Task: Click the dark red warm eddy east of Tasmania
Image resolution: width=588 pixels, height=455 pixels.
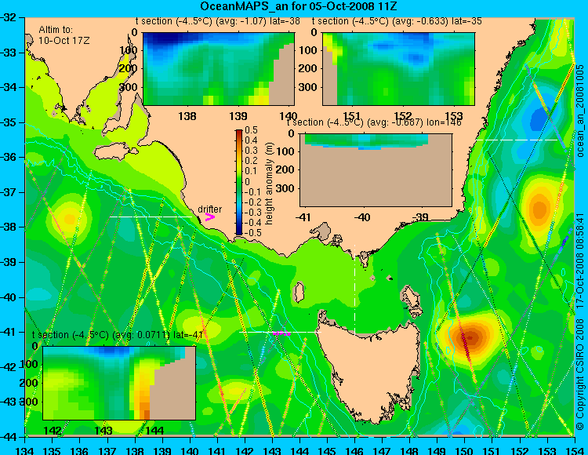Action: pyautogui.click(x=471, y=337)
